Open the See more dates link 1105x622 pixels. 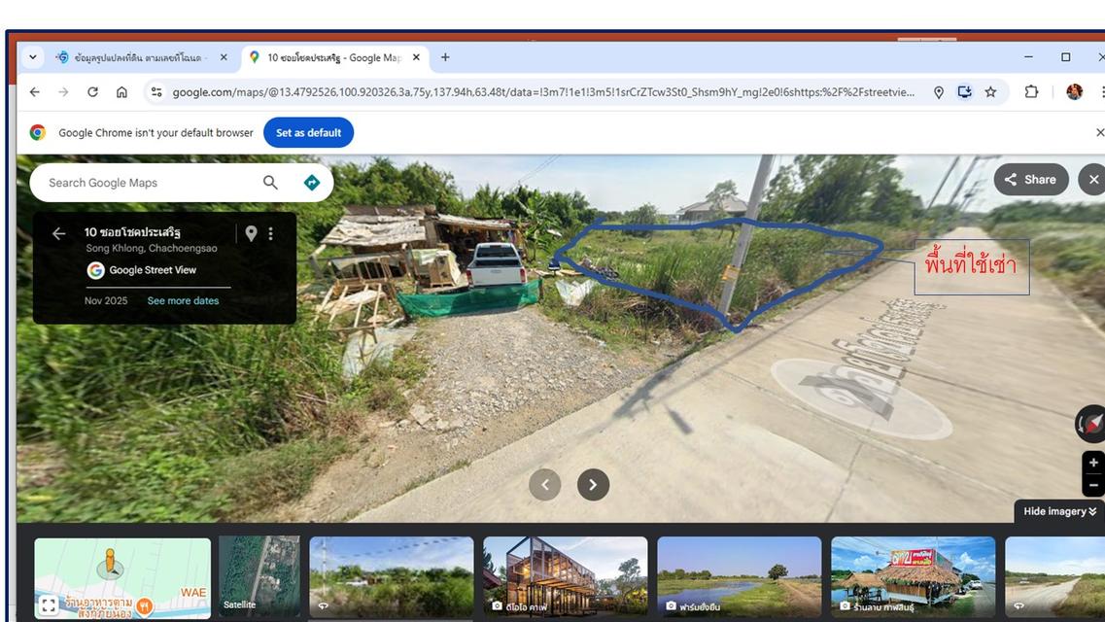183,301
